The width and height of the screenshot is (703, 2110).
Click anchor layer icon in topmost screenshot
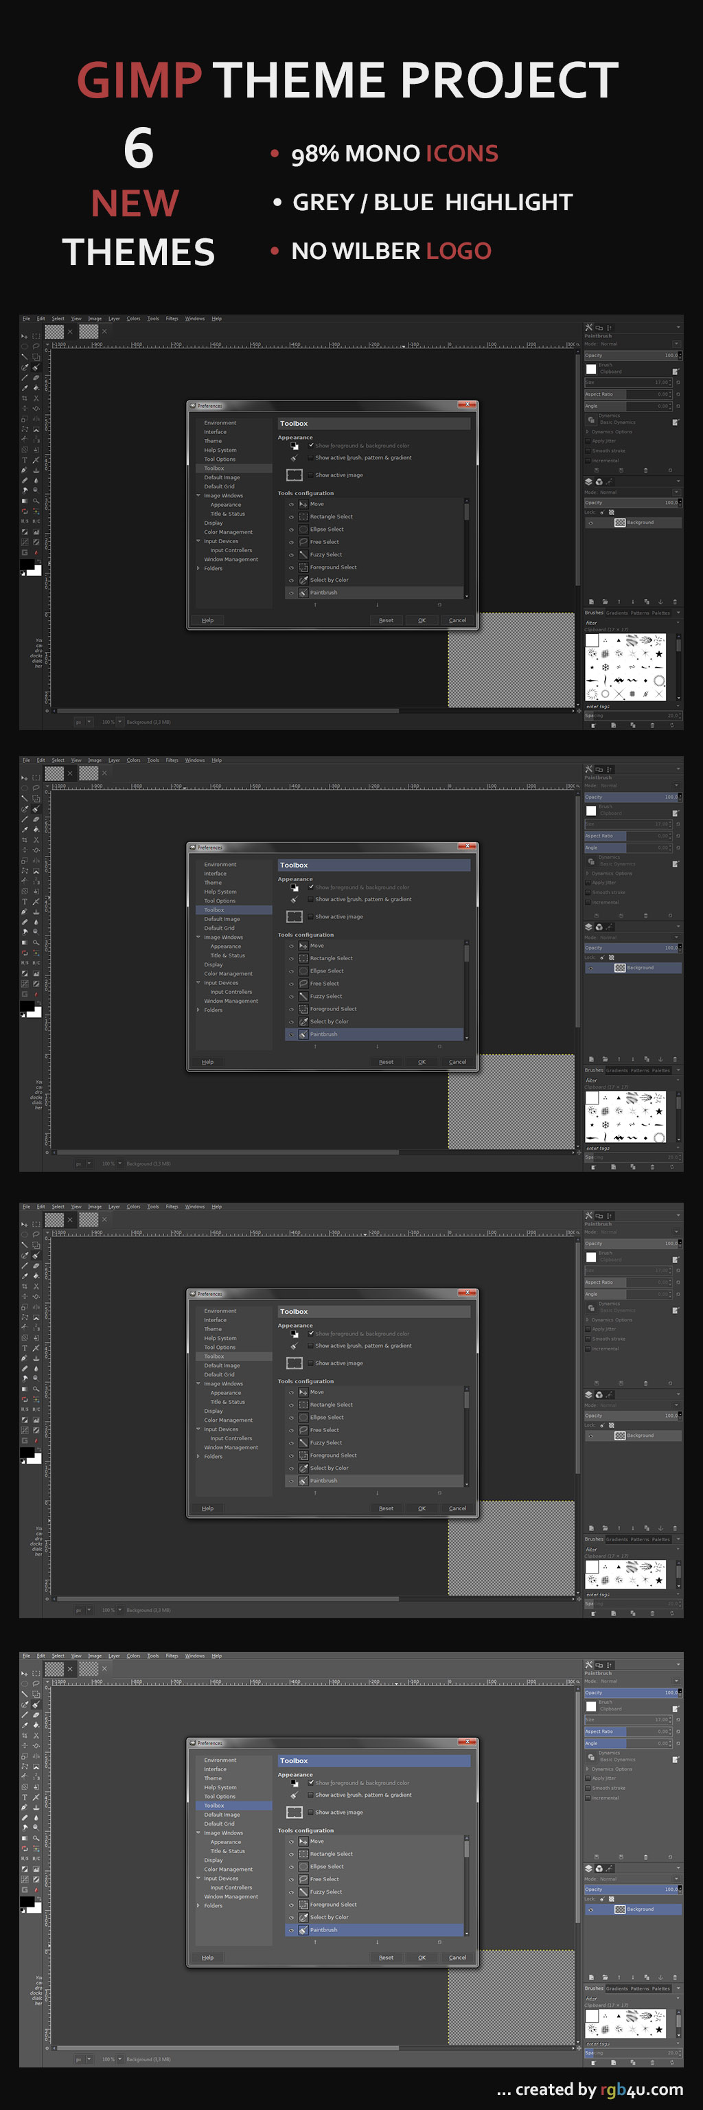coord(660,601)
